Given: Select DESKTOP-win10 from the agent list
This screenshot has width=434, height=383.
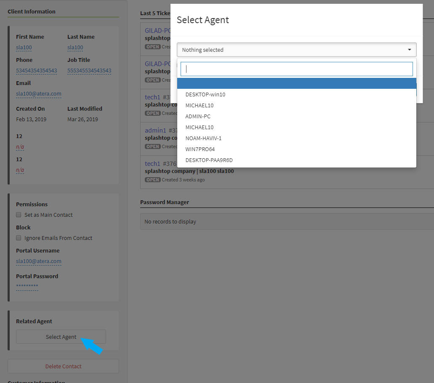Looking at the screenshot, I should (x=205, y=94).
